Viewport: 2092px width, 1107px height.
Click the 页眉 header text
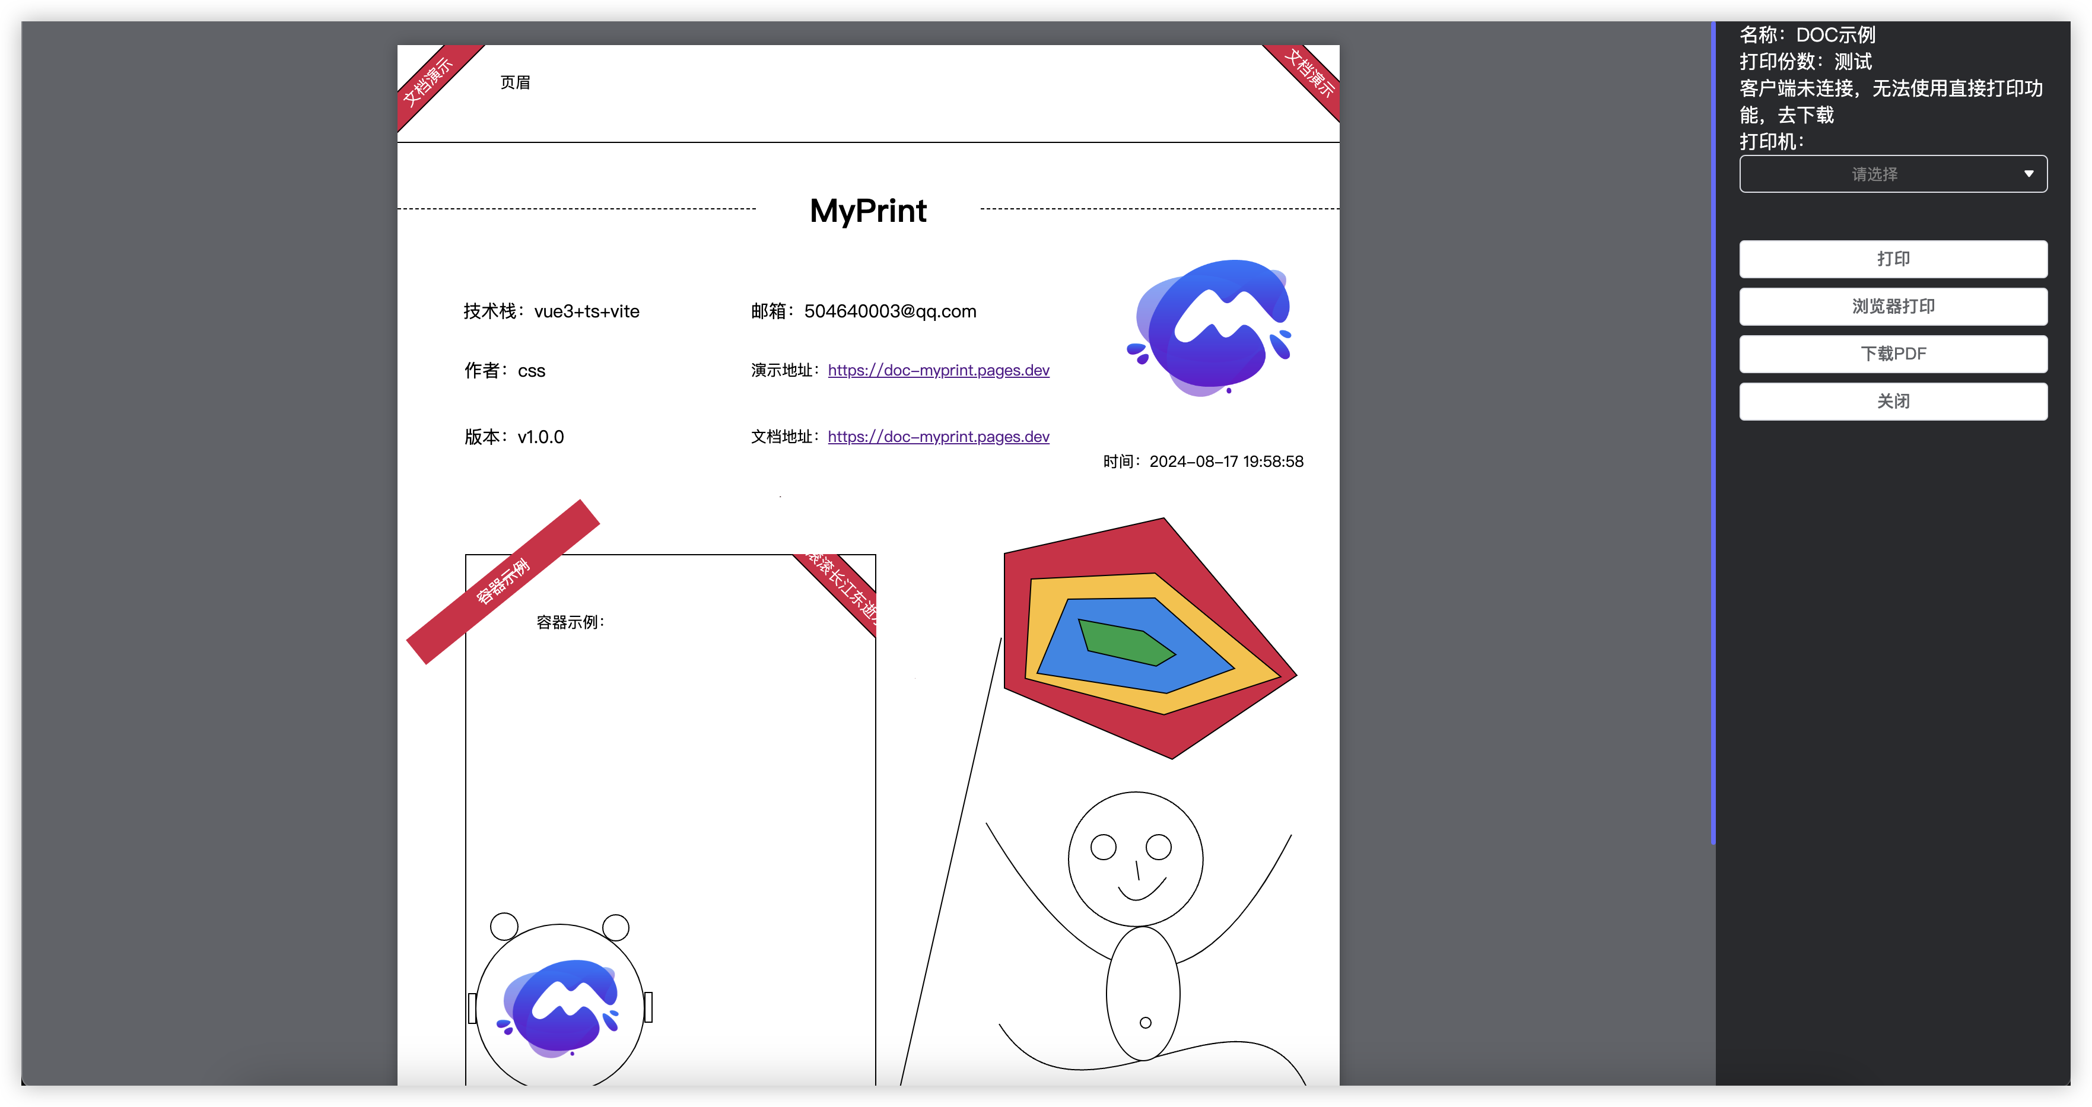click(515, 83)
